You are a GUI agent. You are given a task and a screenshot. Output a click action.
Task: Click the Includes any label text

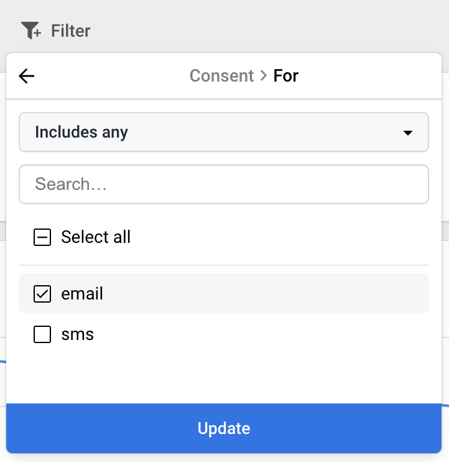[81, 132]
